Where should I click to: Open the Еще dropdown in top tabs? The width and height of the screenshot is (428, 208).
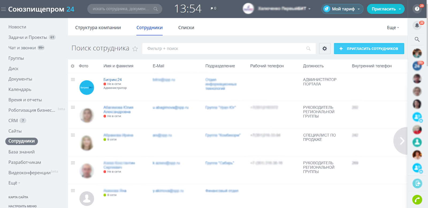[x=392, y=28]
